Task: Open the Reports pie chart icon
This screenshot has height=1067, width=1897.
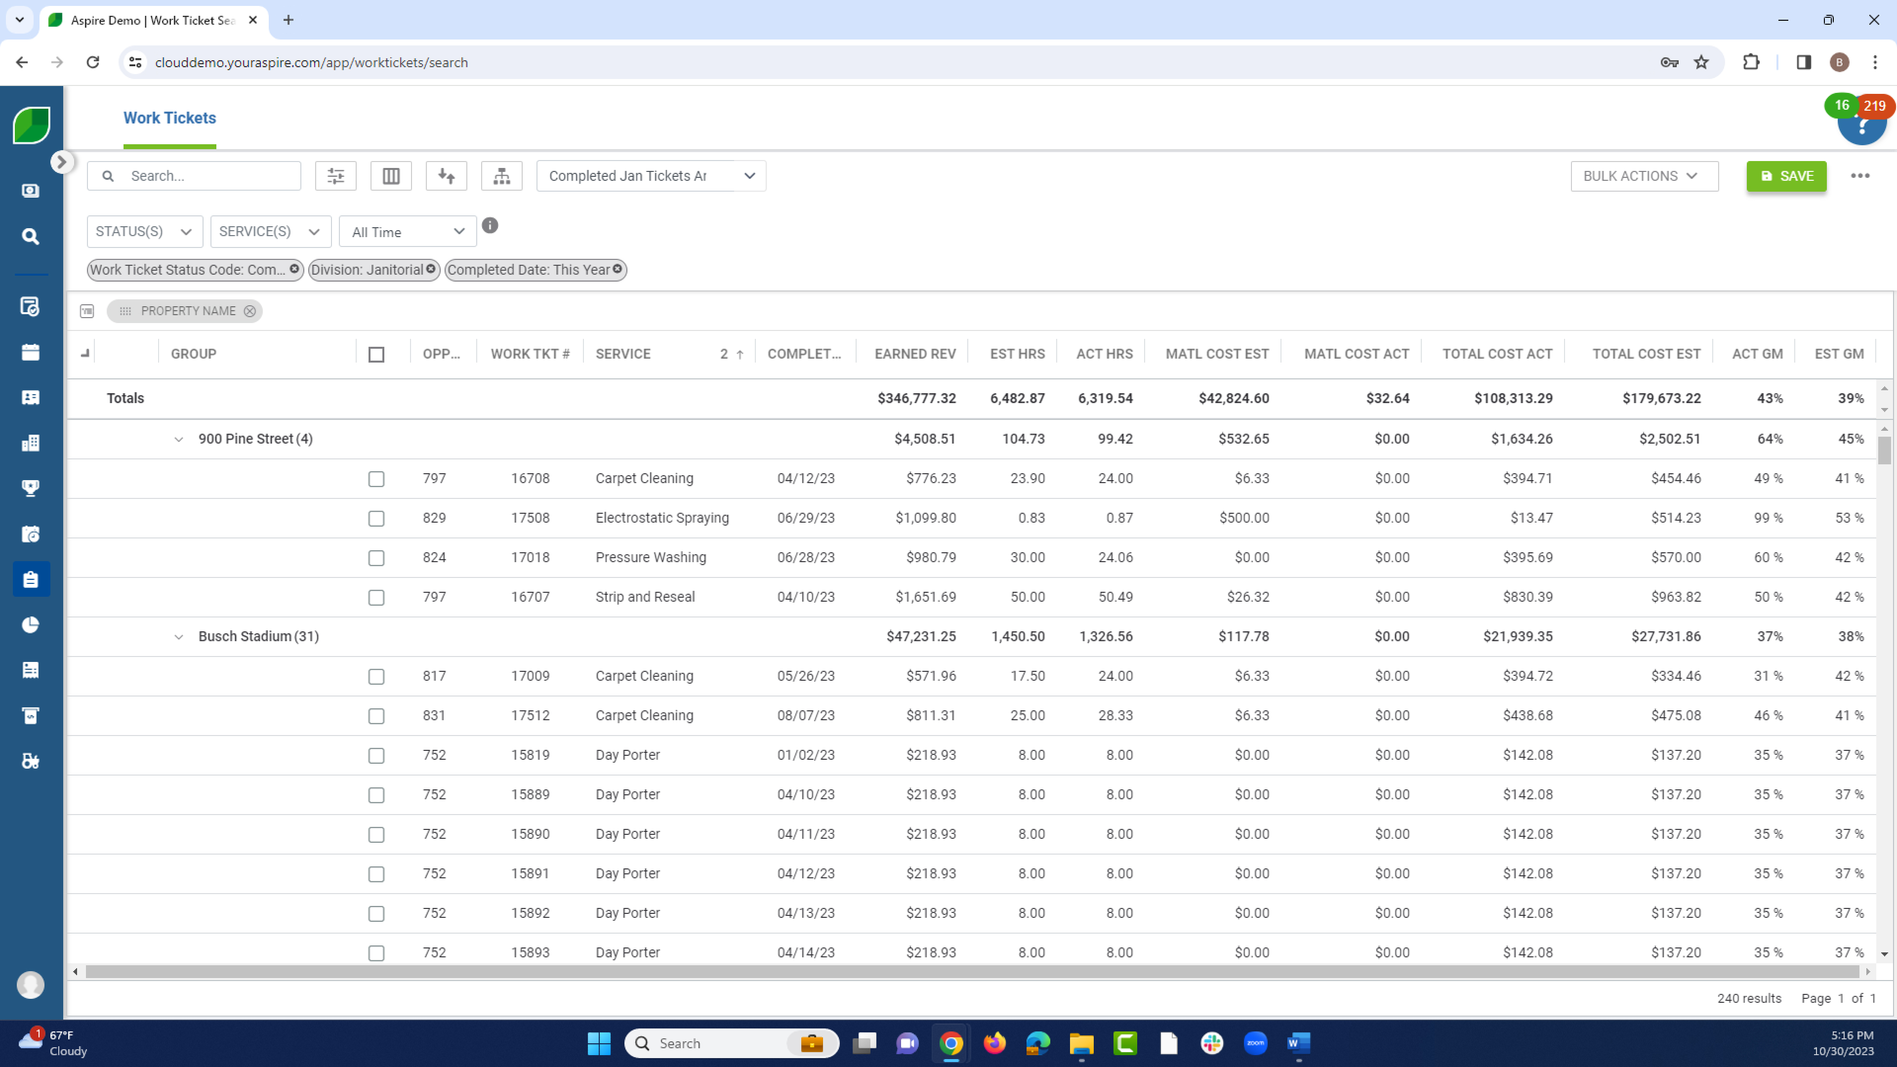Action: pyautogui.click(x=30, y=625)
